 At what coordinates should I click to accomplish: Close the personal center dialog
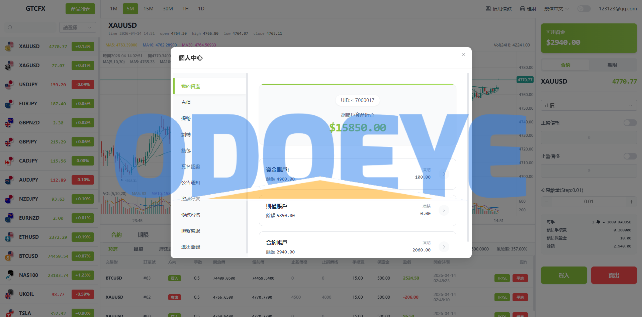[x=463, y=55]
